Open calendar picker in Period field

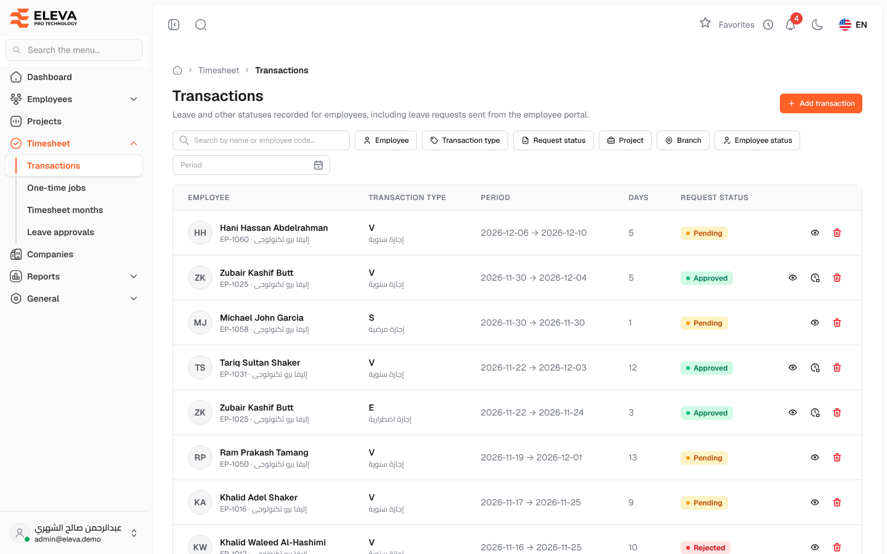point(318,165)
